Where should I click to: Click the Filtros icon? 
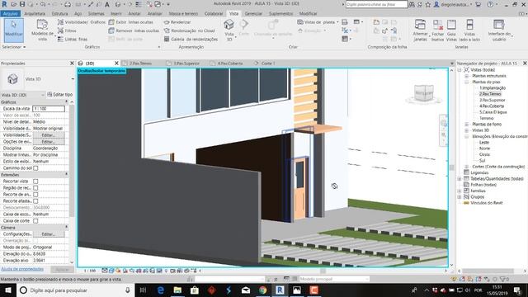coord(60,31)
